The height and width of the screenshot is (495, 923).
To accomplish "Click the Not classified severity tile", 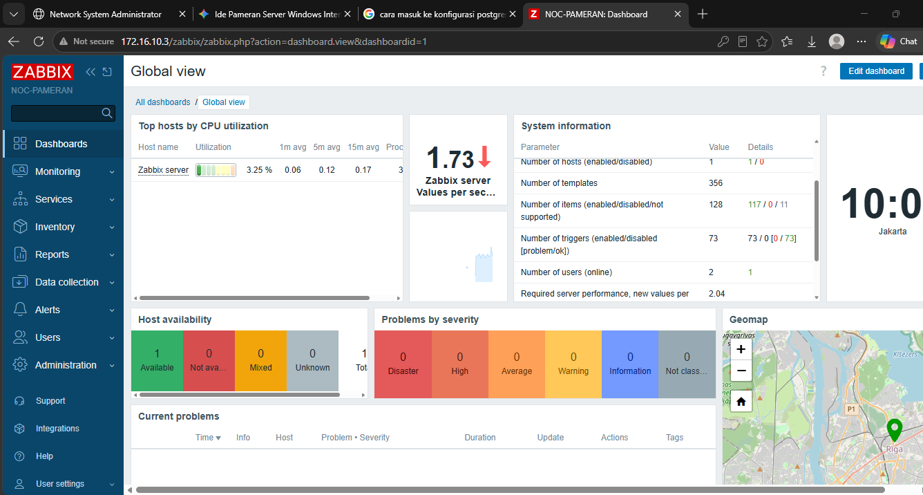I will pos(687,364).
